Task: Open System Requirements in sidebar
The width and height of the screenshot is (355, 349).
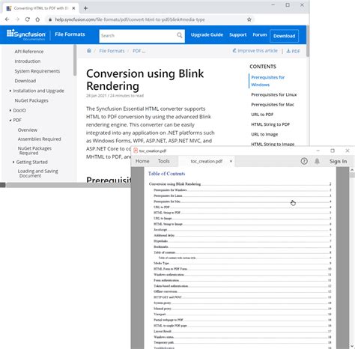Action: (37, 71)
